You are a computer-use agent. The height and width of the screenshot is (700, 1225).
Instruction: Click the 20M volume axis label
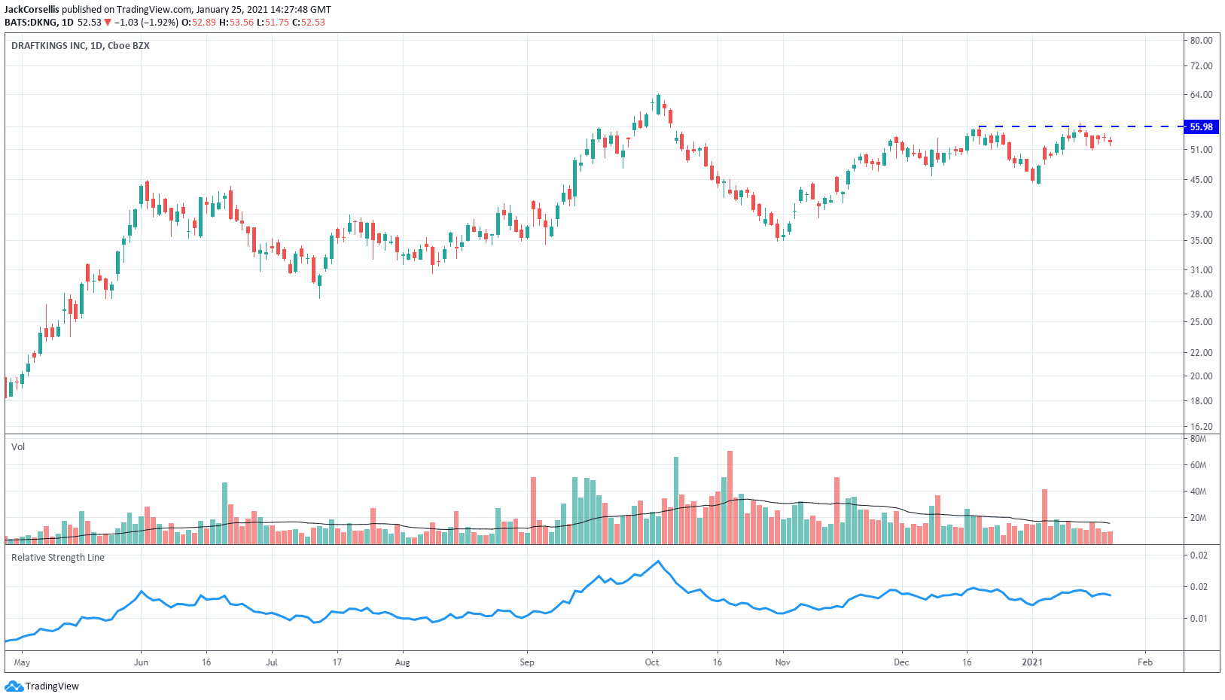click(1198, 518)
